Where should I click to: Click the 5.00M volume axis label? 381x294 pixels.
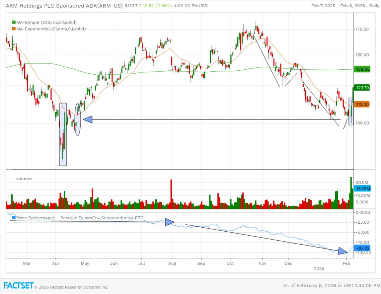pyautogui.click(x=362, y=202)
